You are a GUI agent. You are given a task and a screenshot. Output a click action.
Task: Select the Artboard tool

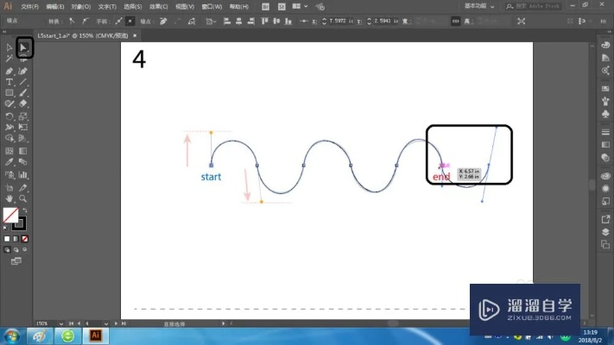pyautogui.click(x=9, y=188)
